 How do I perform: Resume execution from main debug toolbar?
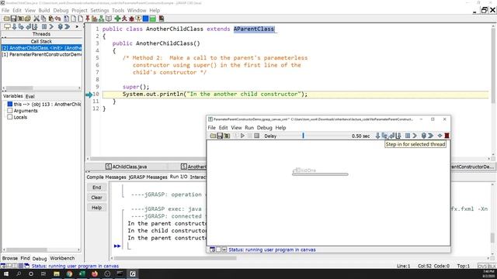click(x=52, y=27)
